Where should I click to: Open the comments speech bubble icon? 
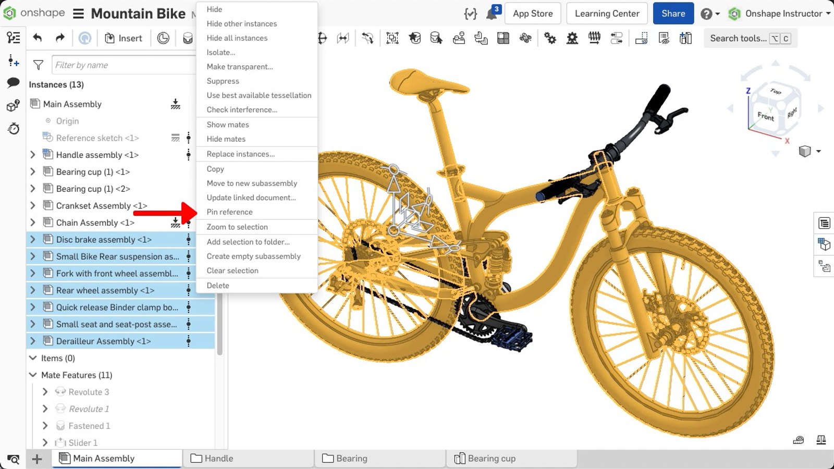pos(14,83)
